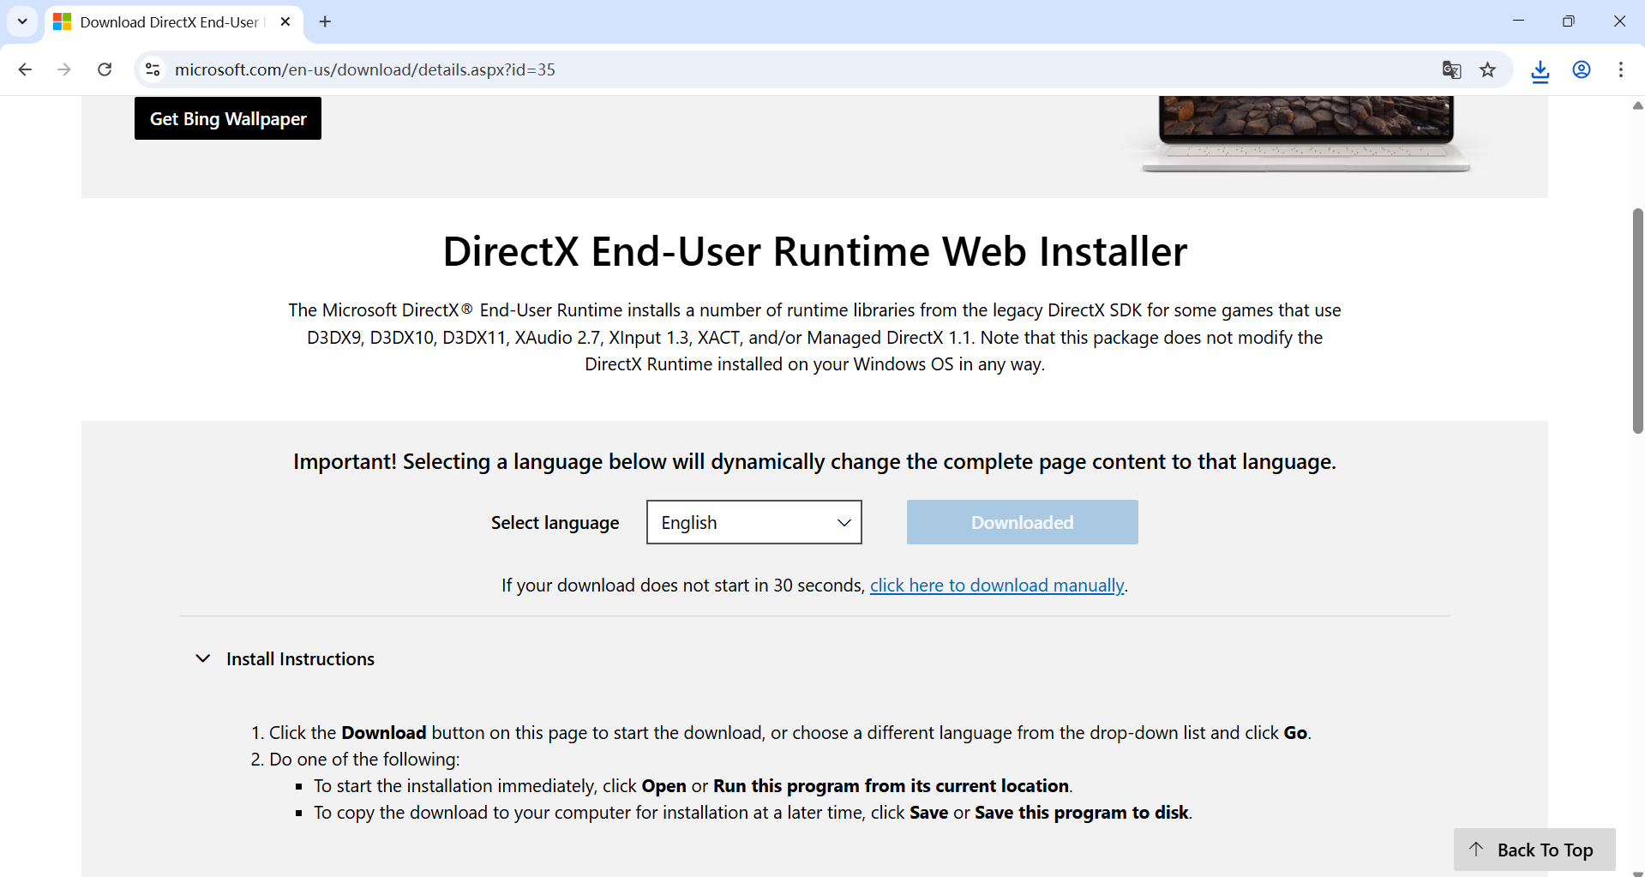Open the browser downloads icon

[1540, 70]
